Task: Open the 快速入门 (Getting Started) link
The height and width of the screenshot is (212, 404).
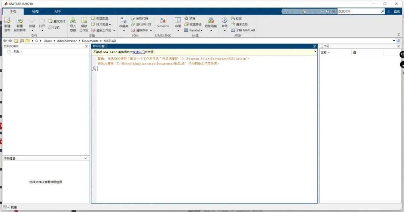Action: coord(138,52)
